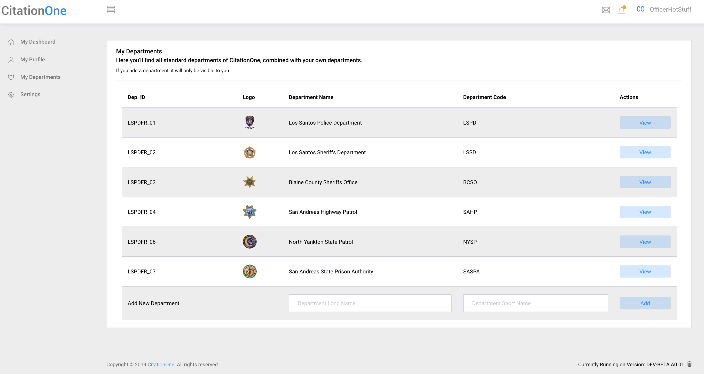Open My Dashboard from the sidebar
704x374 pixels.
coord(38,42)
